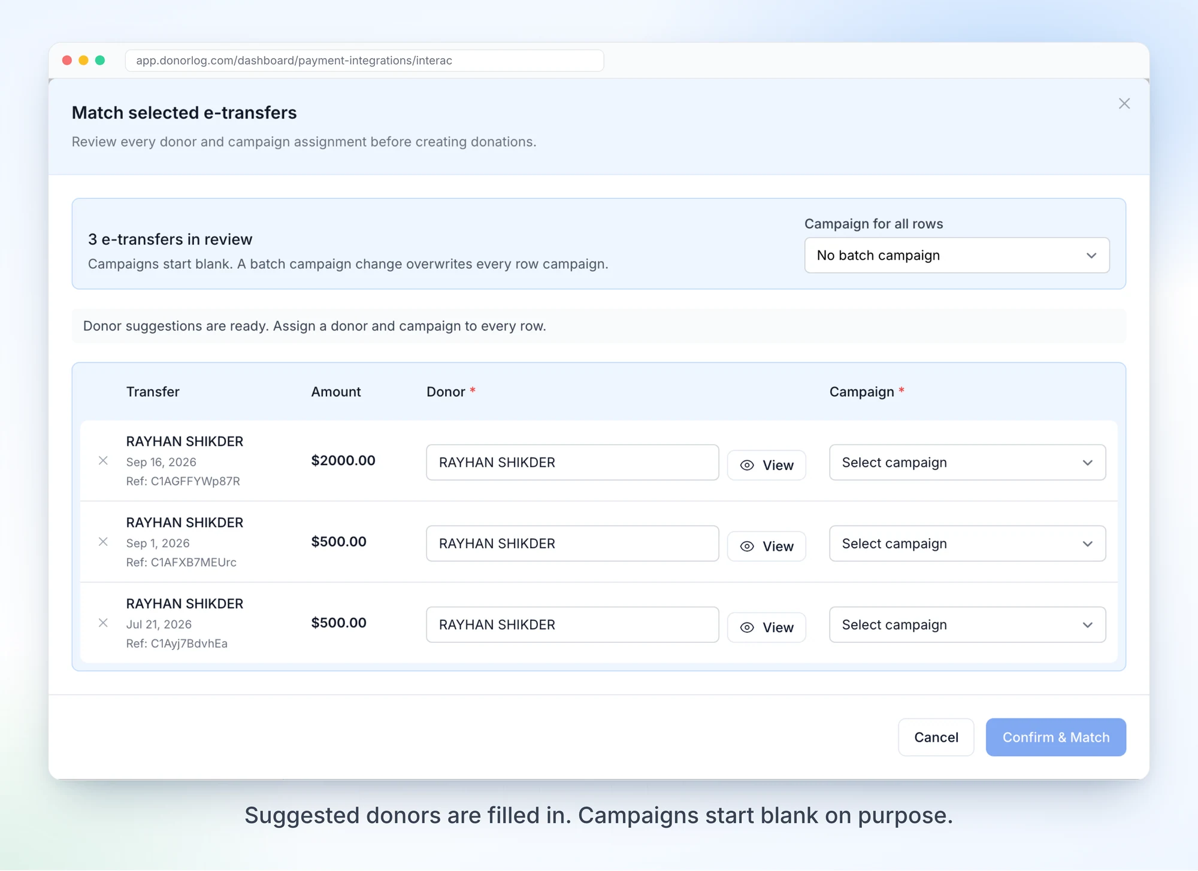View donor for the Sep 1 transfer
The image size is (1198, 871).
click(x=766, y=546)
